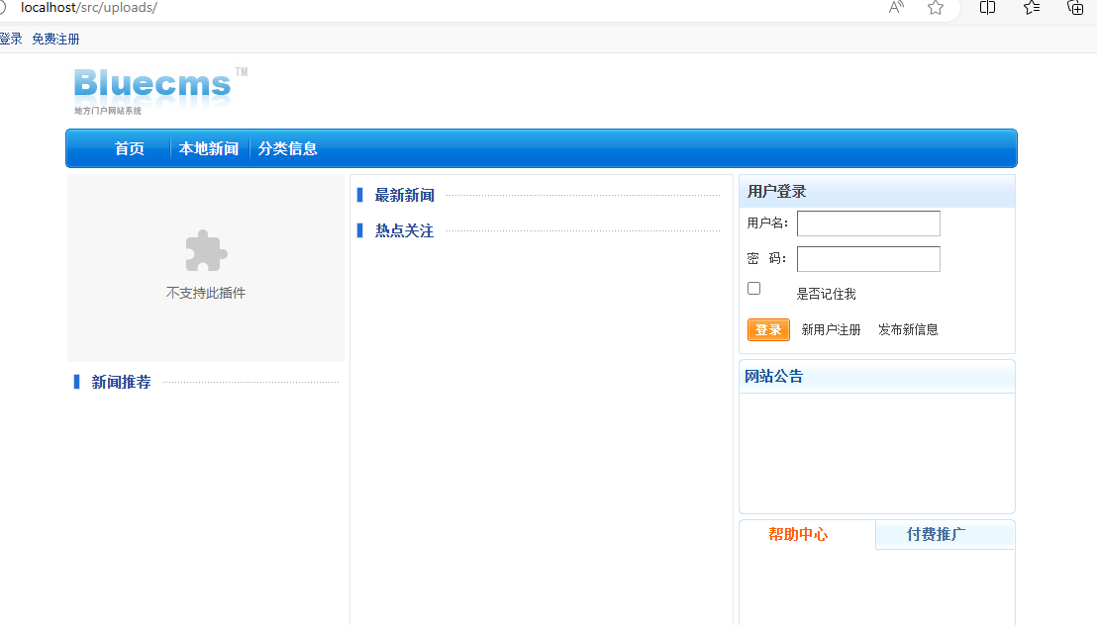Focus the 用户名 input field
This screenshot has height=625, width=1097.
pyautogui.click(x=868, y=223)
